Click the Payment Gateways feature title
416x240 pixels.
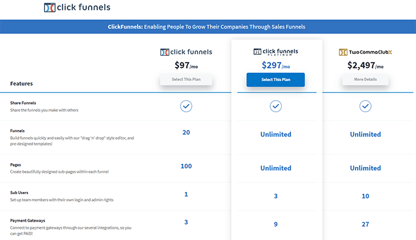coord(28,221)
